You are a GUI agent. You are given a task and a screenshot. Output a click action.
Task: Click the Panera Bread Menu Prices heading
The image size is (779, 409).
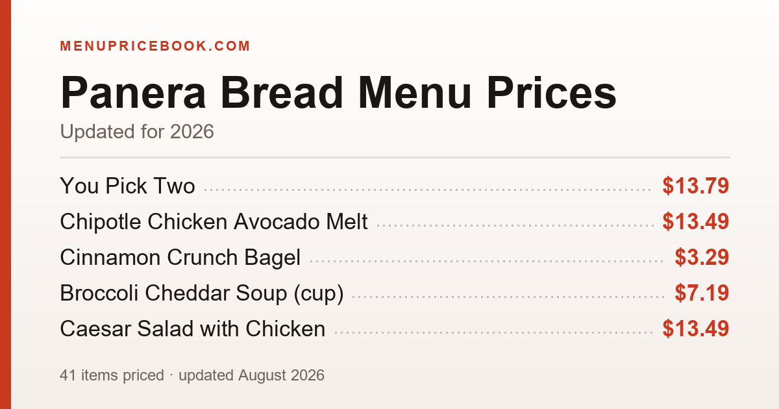tap(338, 93)
